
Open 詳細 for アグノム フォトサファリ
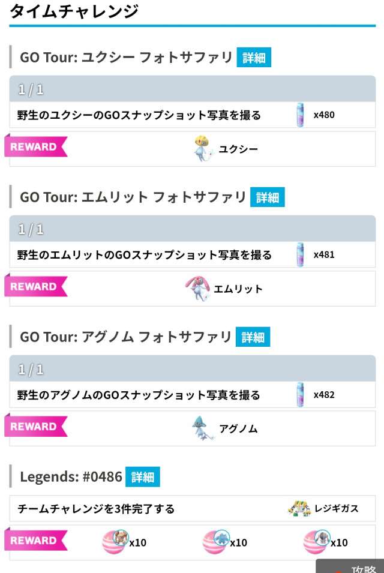(x=253, y=337)
